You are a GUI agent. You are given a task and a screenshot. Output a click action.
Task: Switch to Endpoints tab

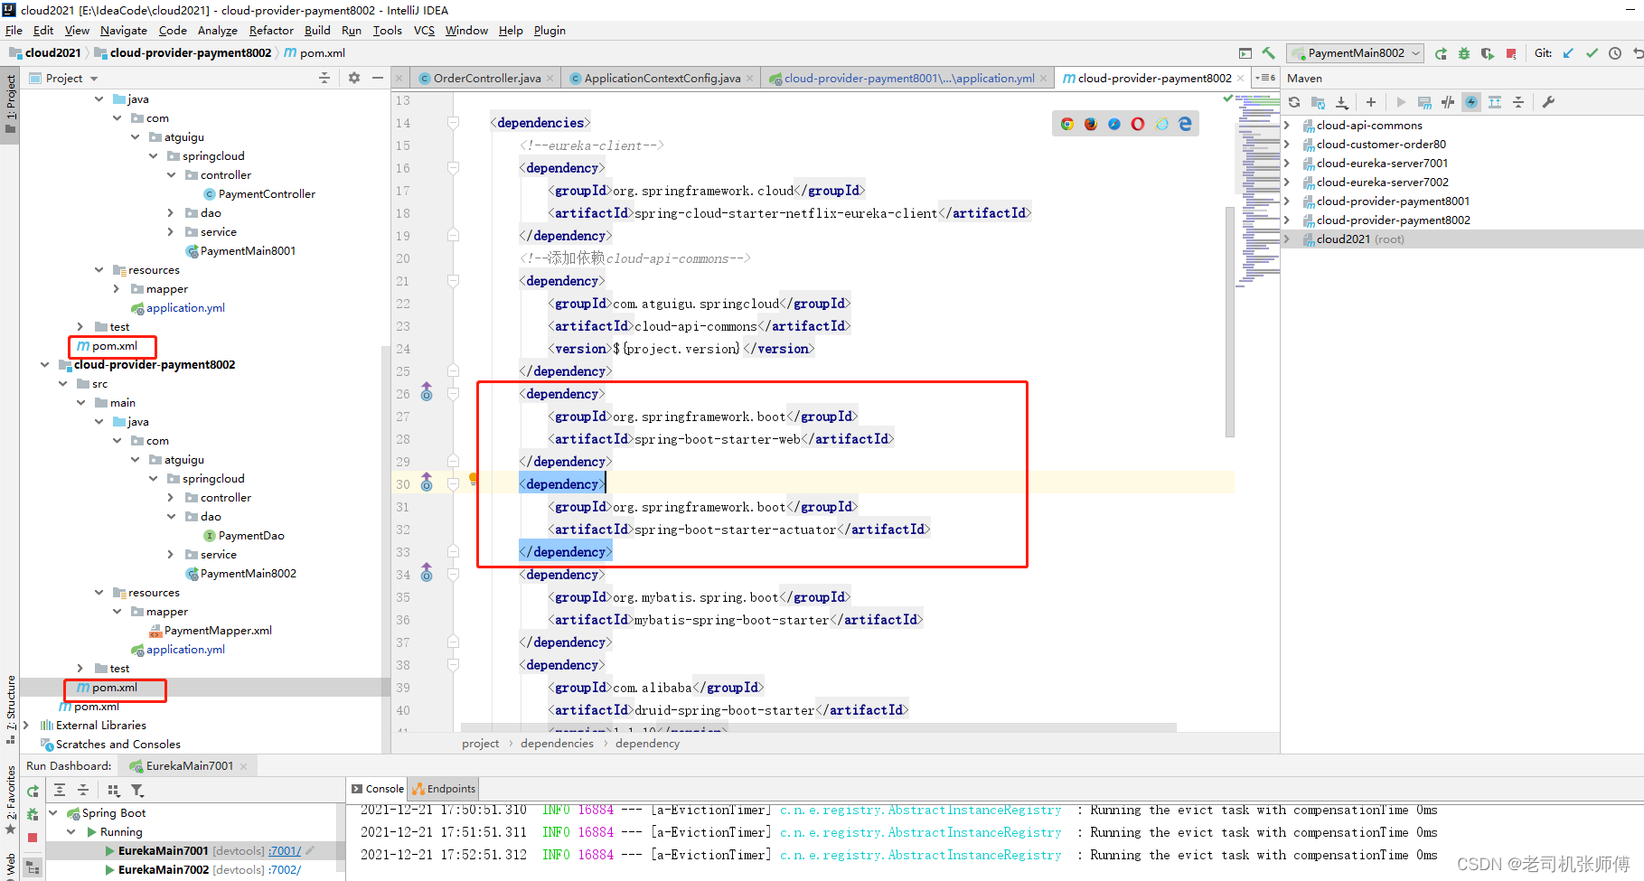(443, 789)
